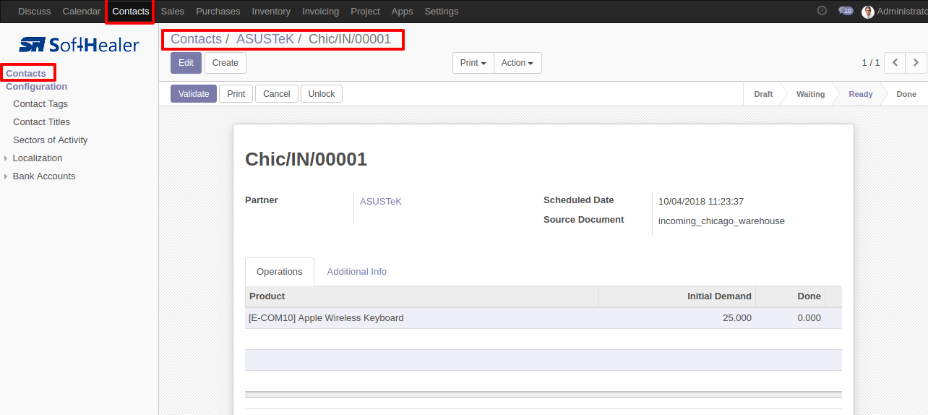Viewport: 928px width, 415px height.
Task: Go to next record arrow
Action: click(x=916, y=63)
